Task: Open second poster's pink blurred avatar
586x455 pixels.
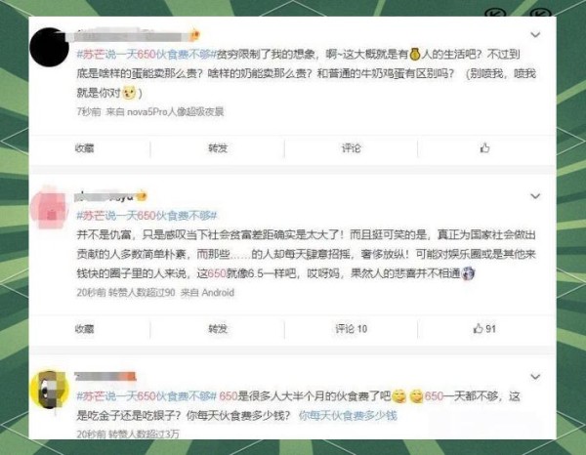Action: [x=49, y=207]
